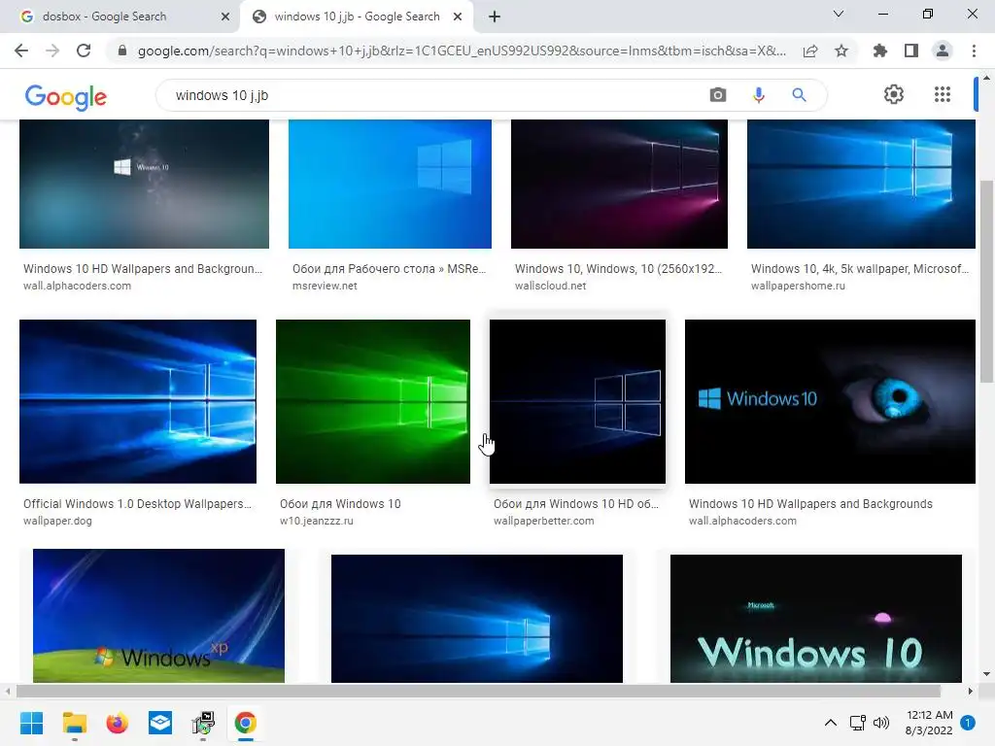Open 'Обои для Windows 10 HD об...' link

(576, 504)
